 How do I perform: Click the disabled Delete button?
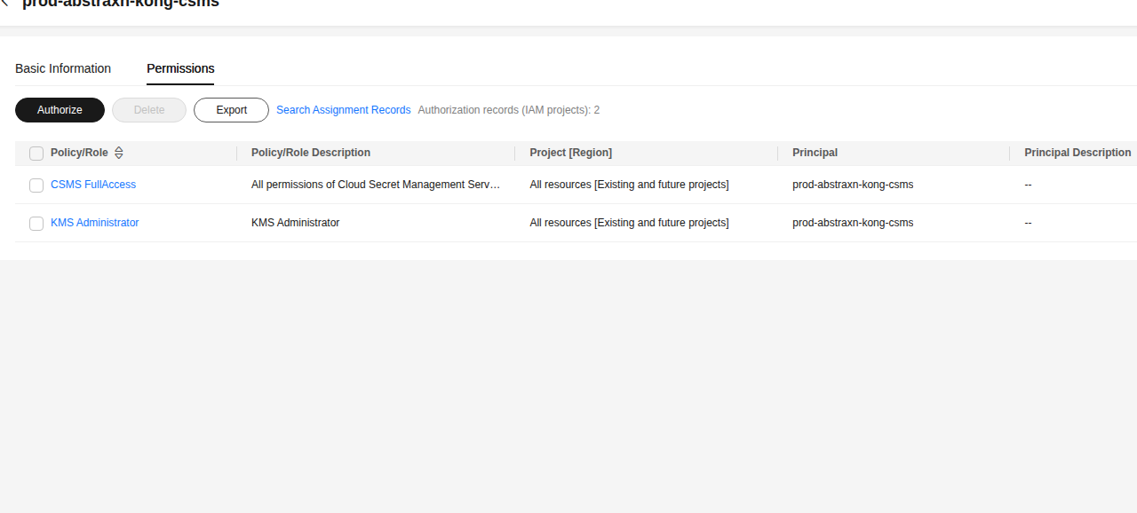148,110
